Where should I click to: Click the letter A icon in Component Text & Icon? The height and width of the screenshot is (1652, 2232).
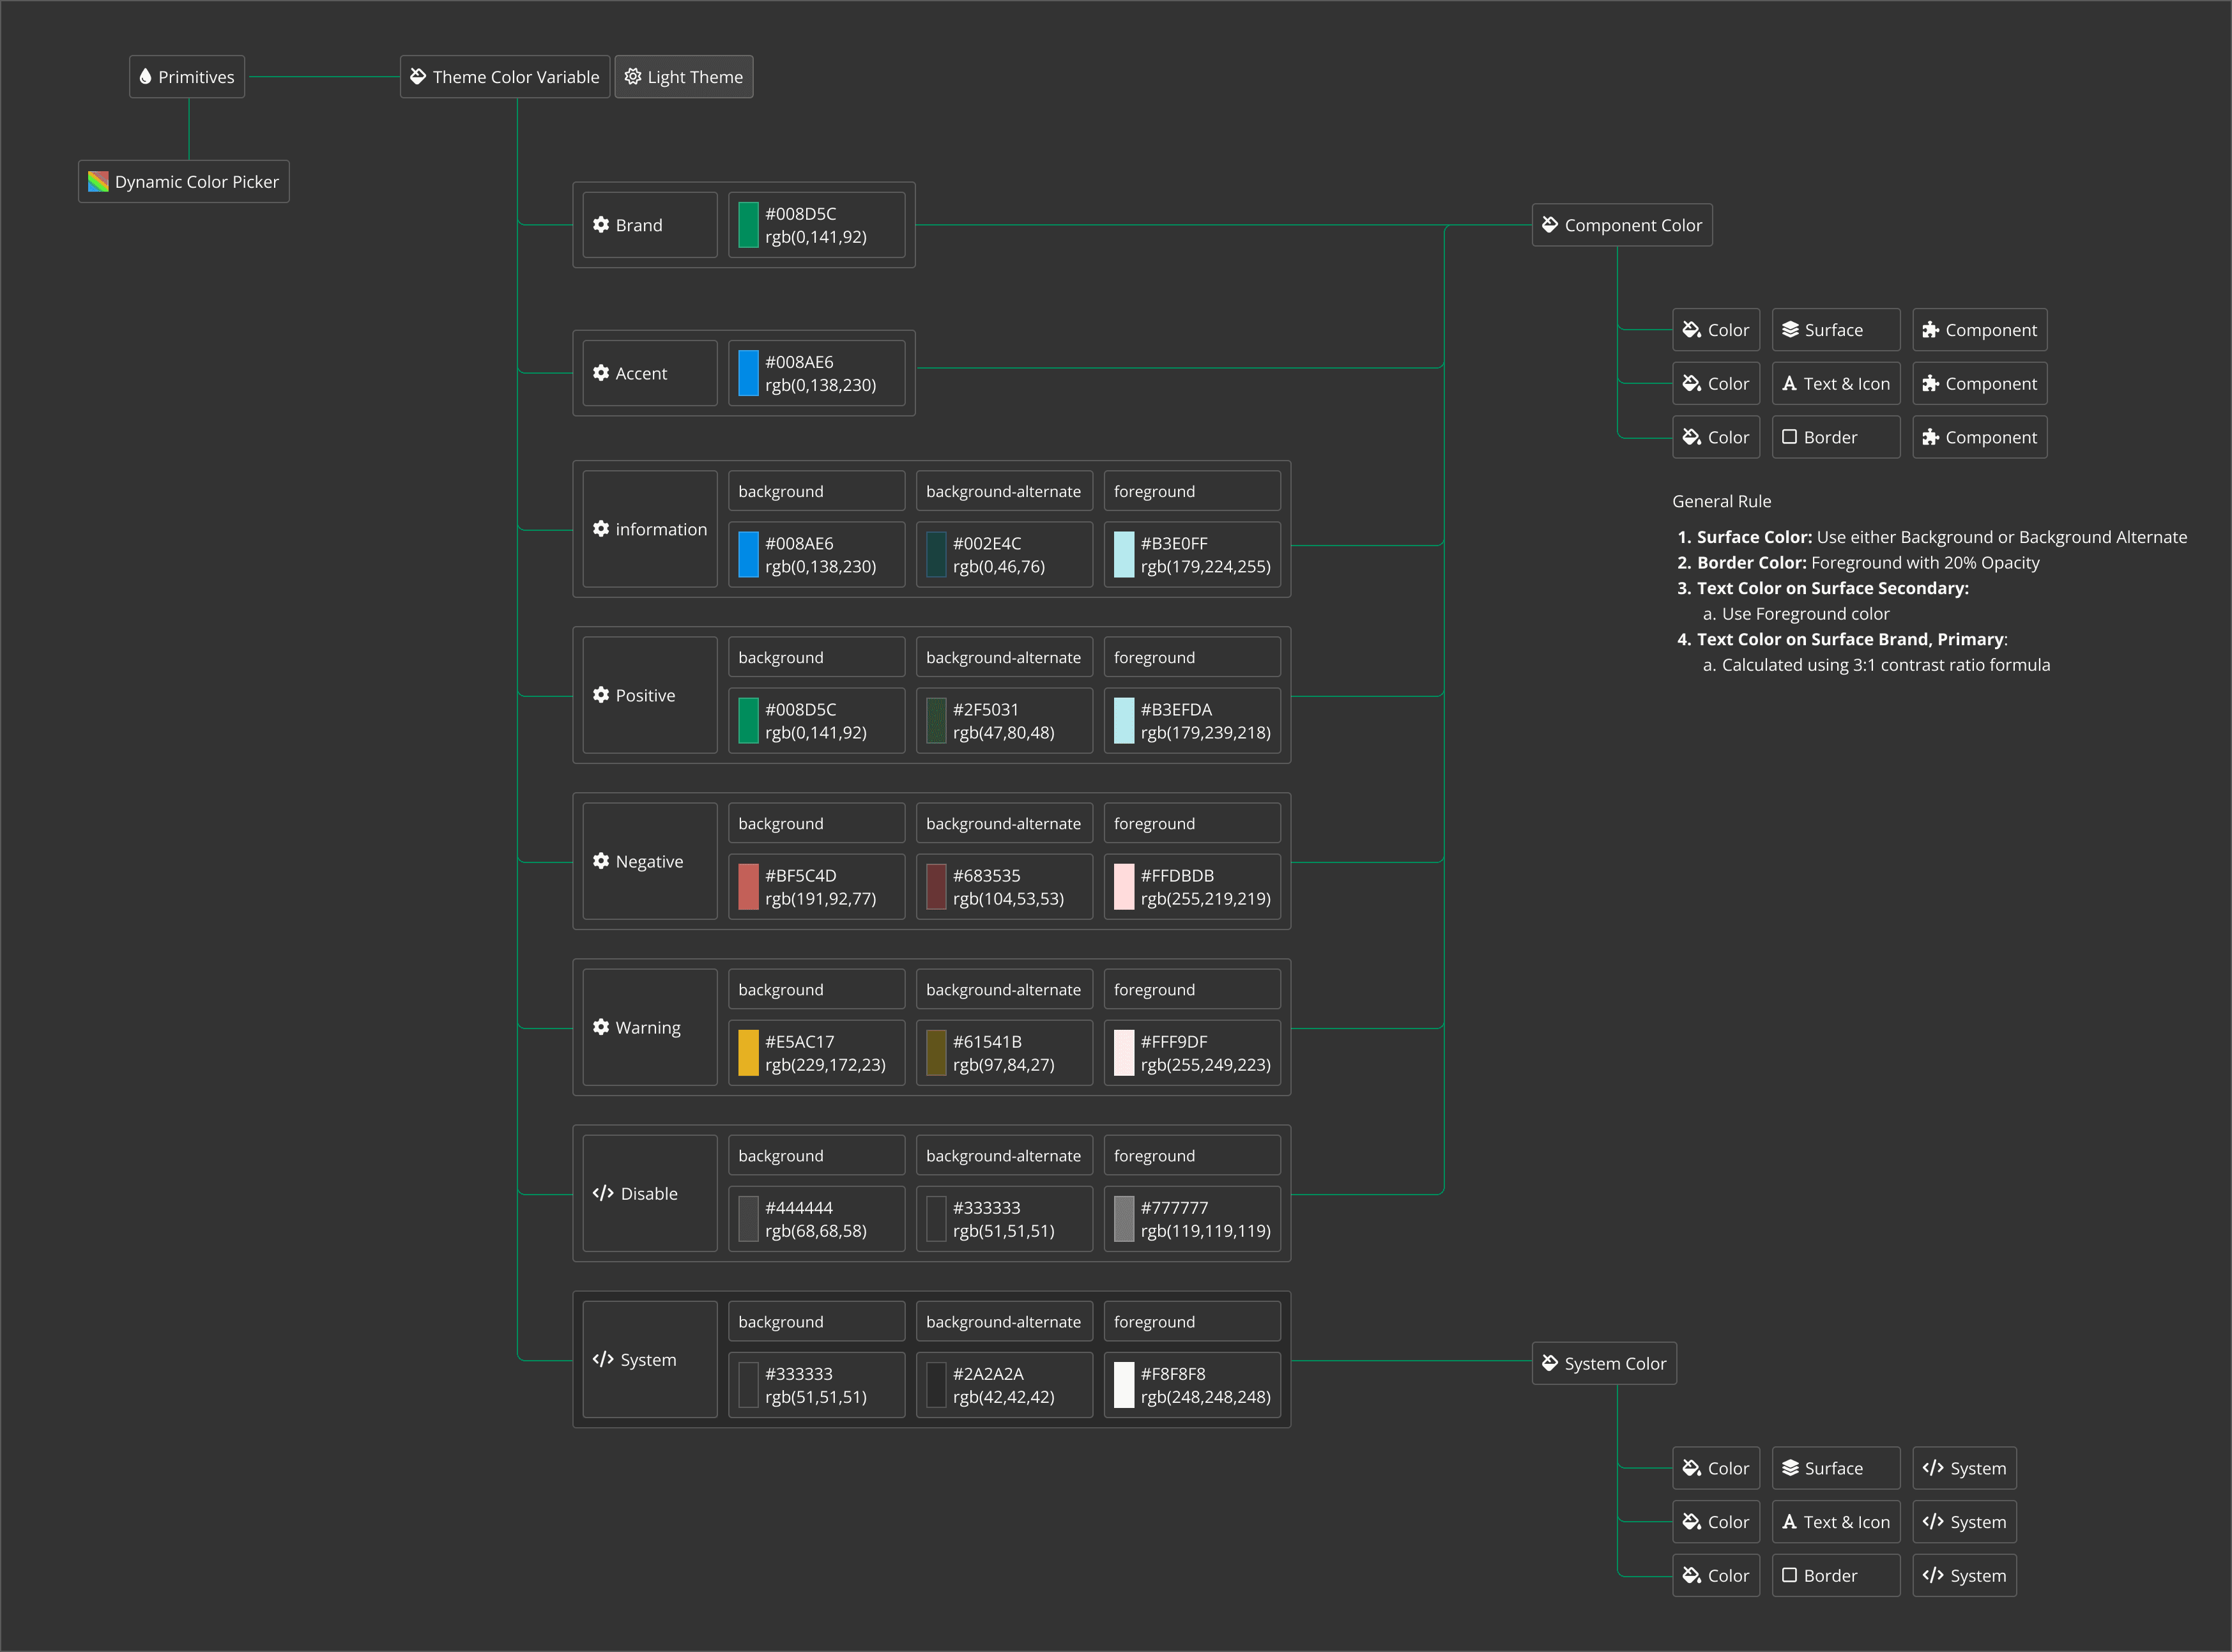(x=1789, y=384)
